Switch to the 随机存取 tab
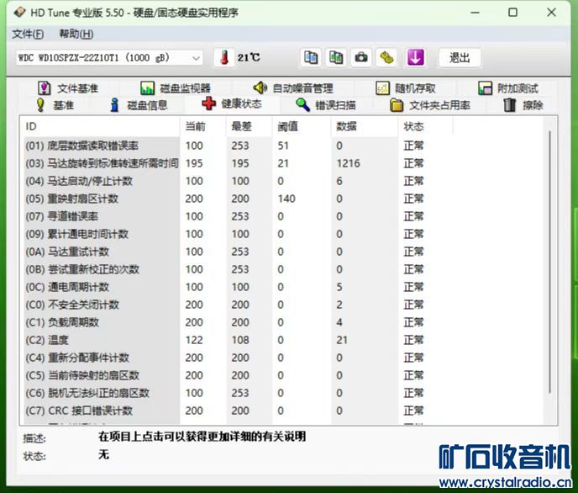Viewport: 578px width, 493px height. [406, 88]
